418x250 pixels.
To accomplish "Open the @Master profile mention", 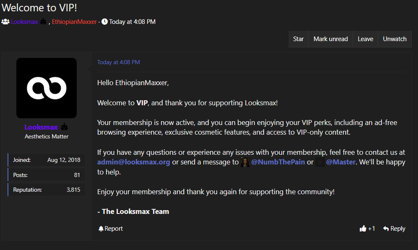I will [341, 162].
